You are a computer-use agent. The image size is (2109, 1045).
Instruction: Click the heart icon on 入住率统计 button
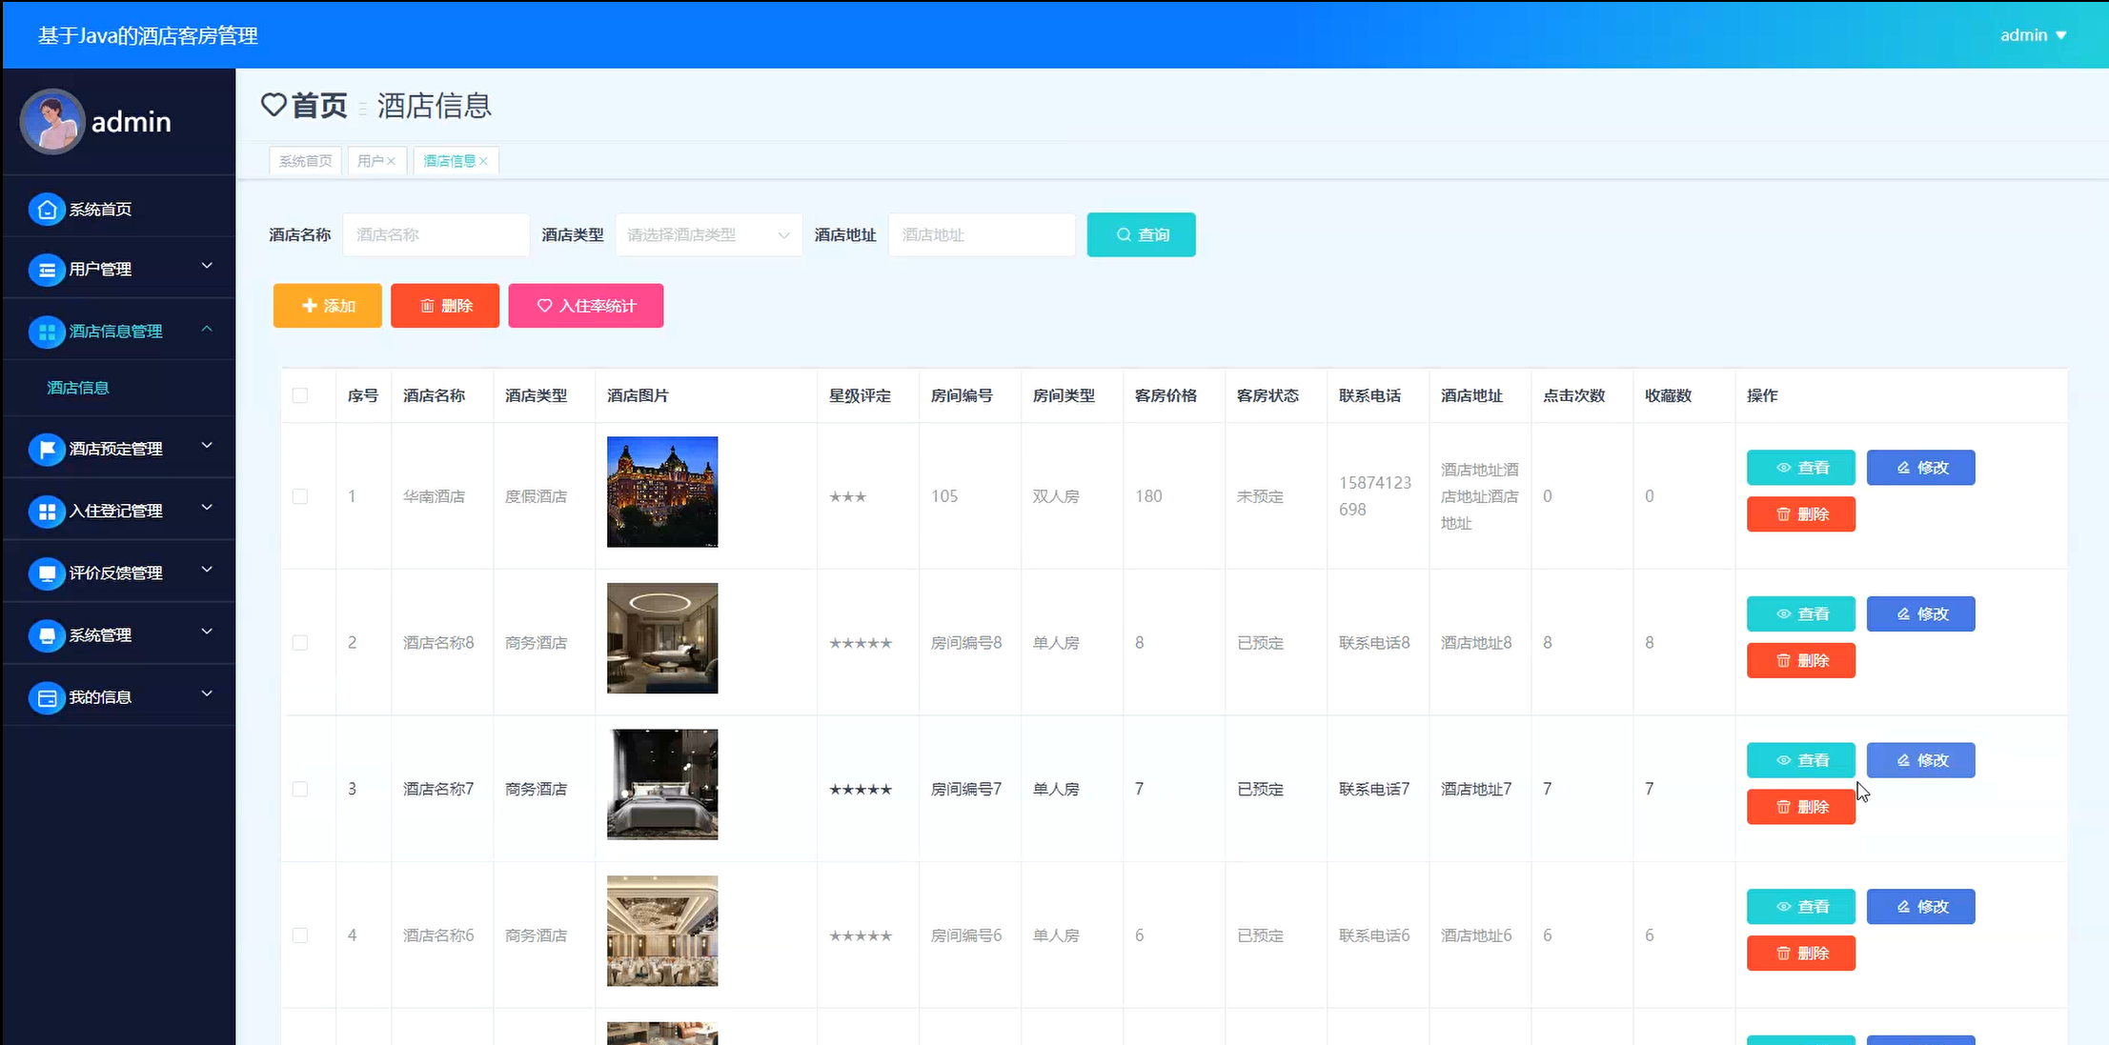544,306
